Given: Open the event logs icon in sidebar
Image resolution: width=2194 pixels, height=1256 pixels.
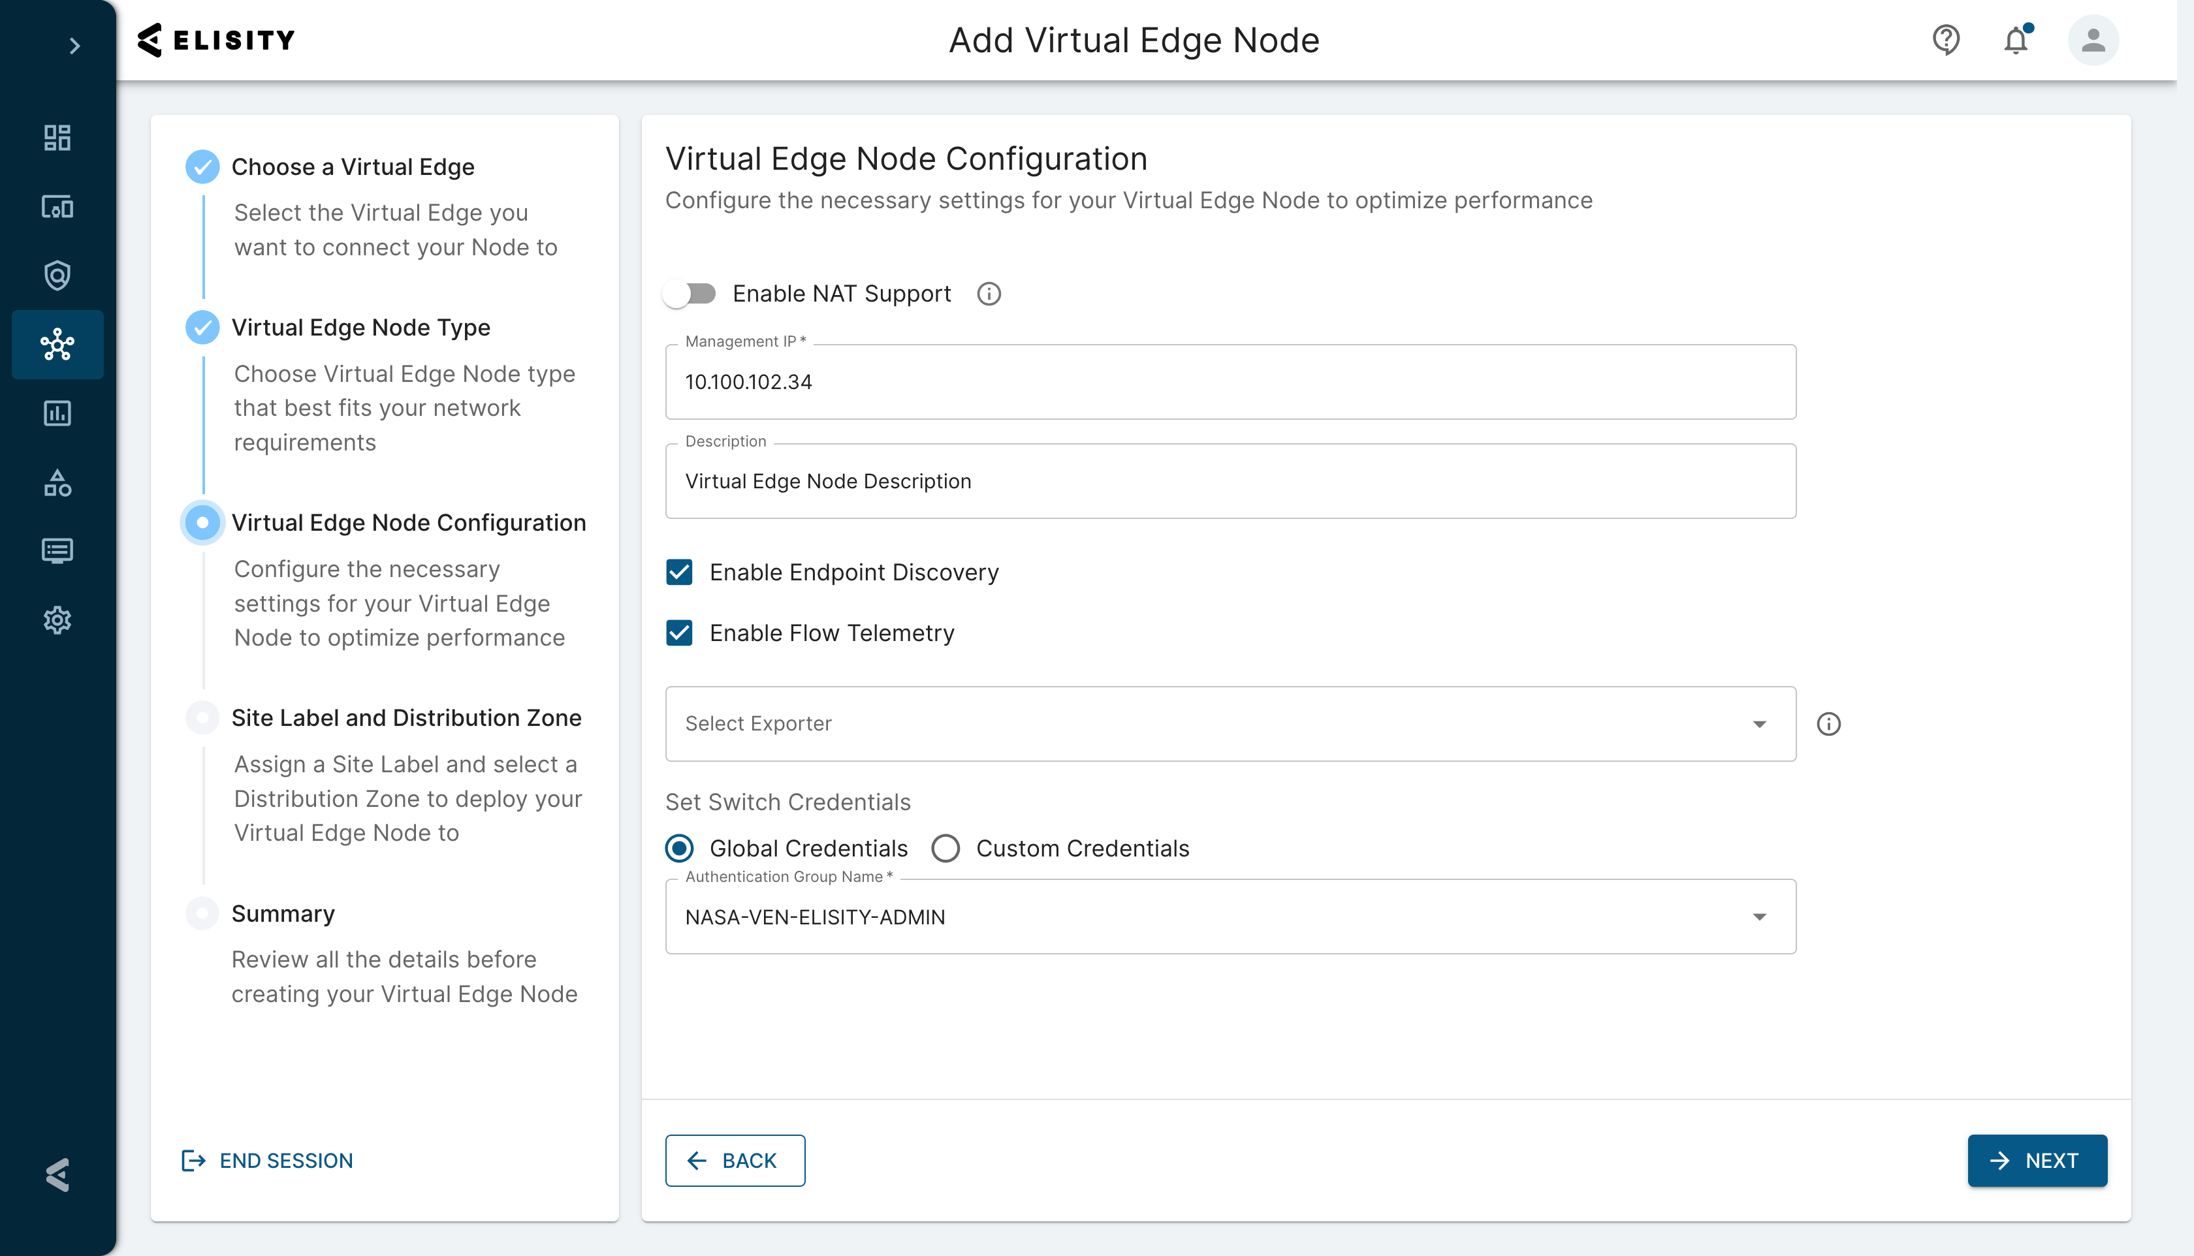Looking at the screenshot, I should click(x=57, y=551).
